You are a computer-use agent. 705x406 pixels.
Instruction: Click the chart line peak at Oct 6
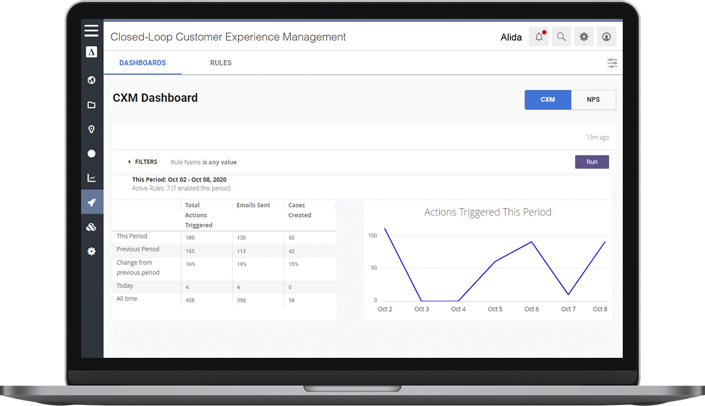pyautogui.click(x=532, y=241)
